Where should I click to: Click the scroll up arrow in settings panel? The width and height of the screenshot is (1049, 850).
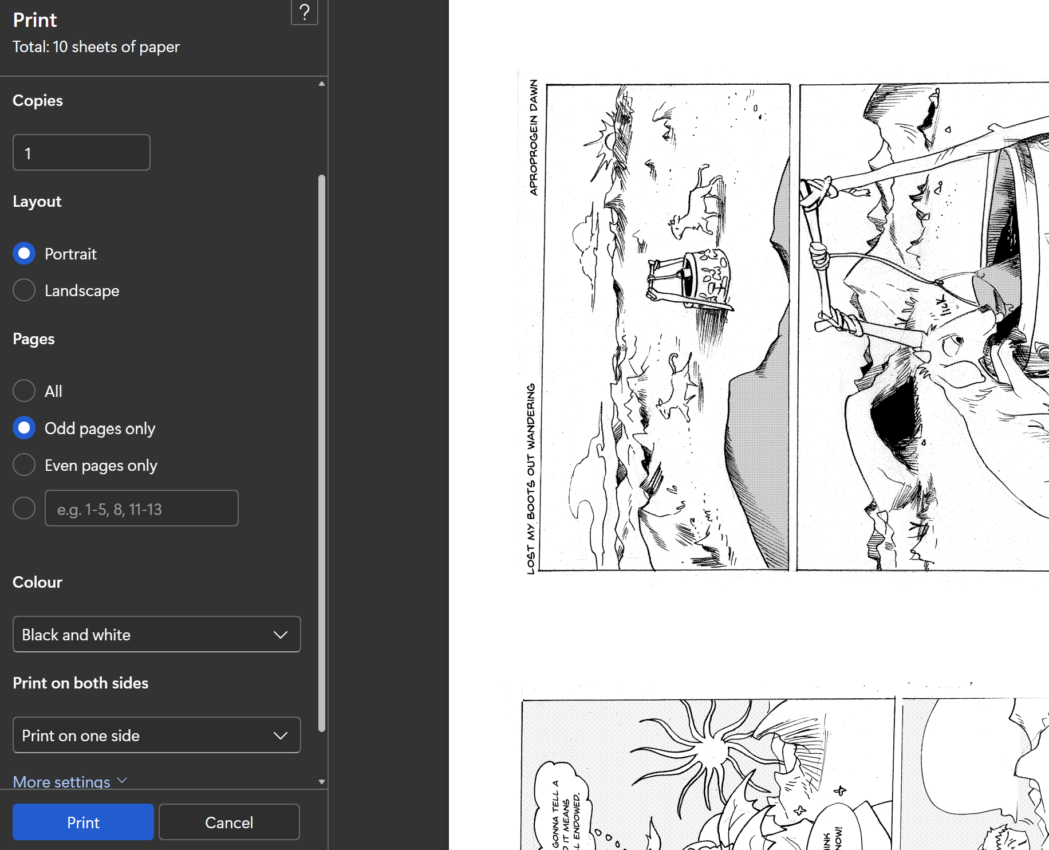[322, 84]
